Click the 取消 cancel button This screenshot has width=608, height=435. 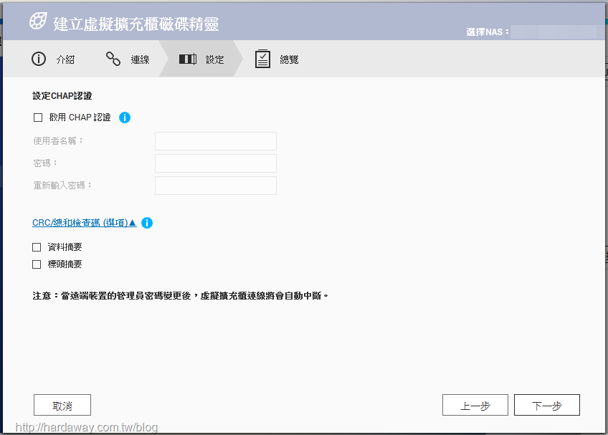62,405
